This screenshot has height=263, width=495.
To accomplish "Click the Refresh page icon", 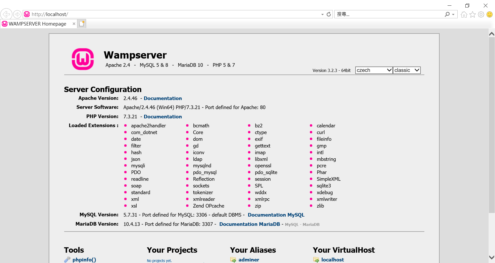I will 329,14.
